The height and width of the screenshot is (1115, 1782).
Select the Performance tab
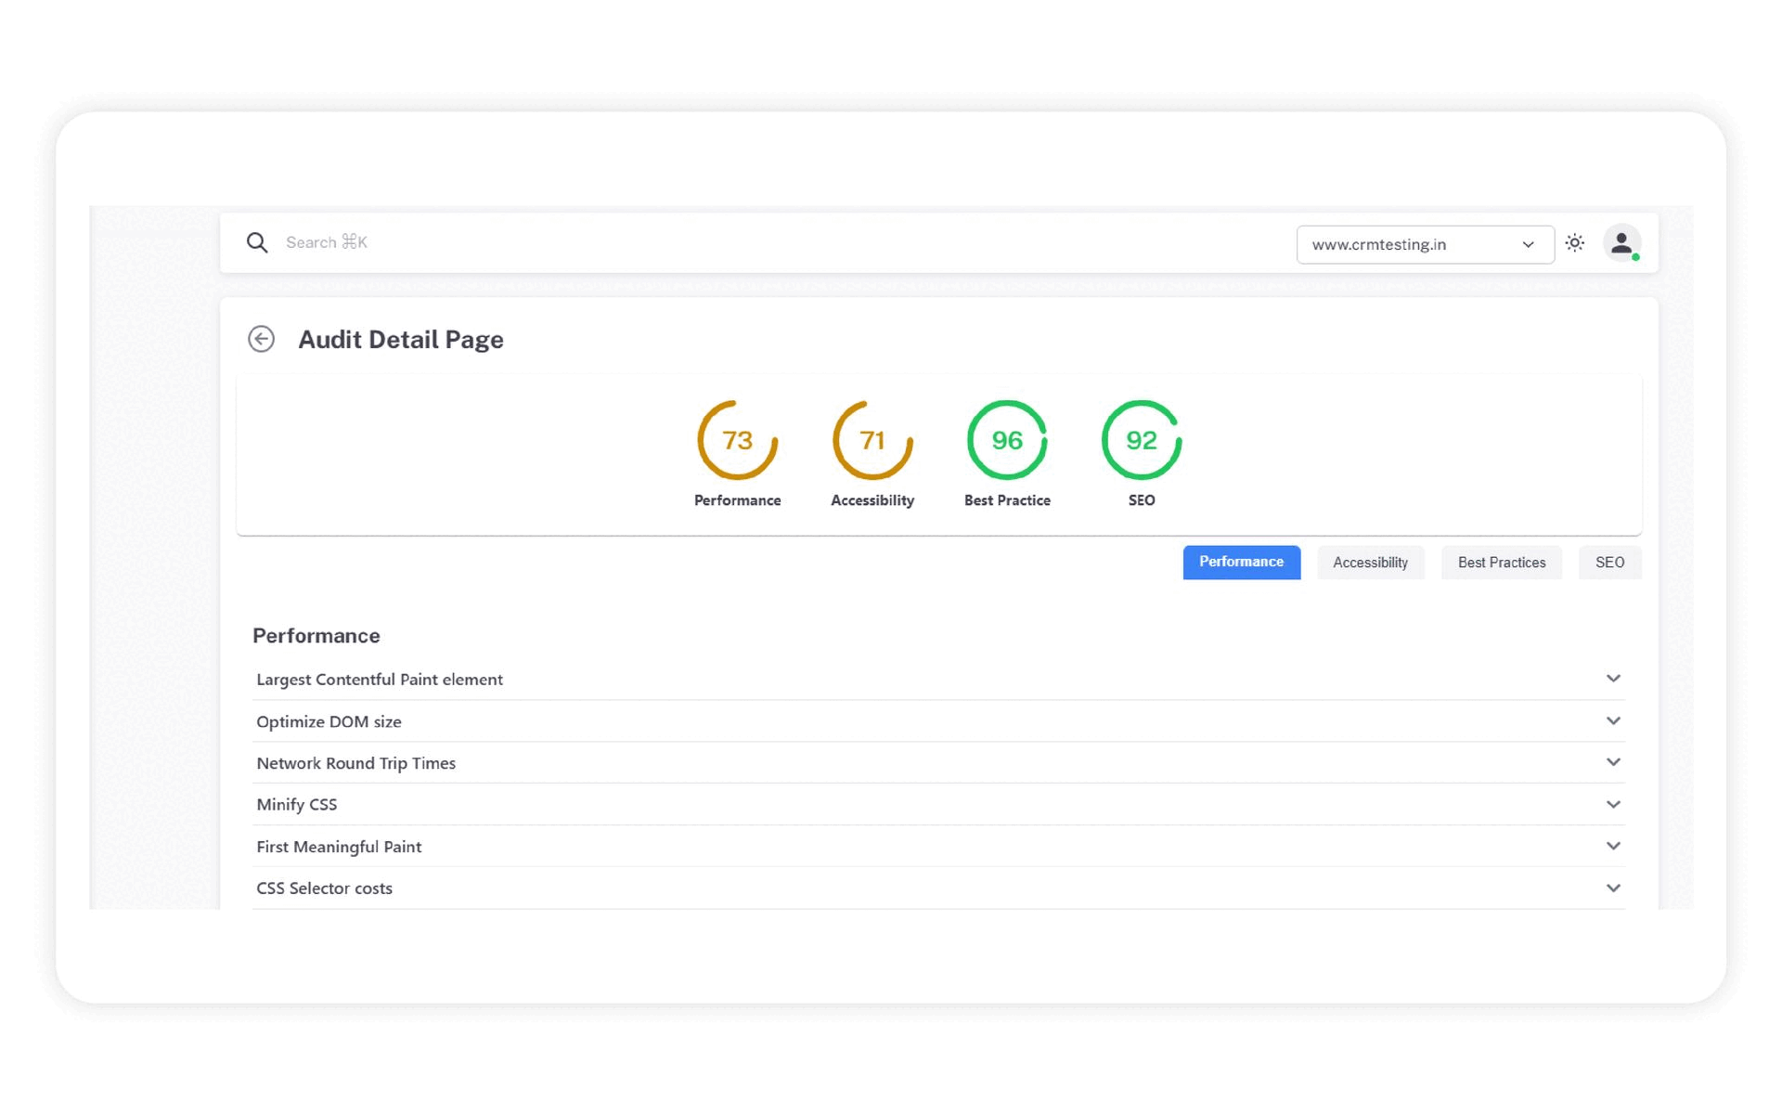pyautogui.click(x=1241, y=563)
